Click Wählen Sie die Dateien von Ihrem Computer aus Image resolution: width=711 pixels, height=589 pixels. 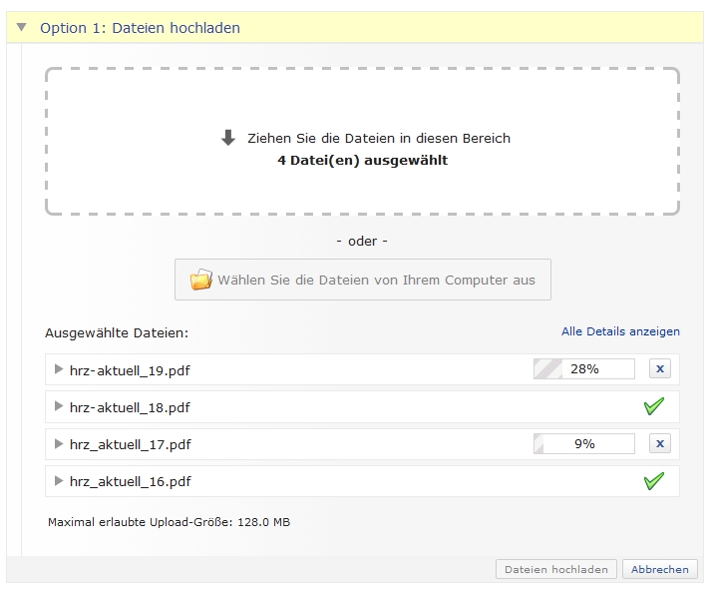363,280
